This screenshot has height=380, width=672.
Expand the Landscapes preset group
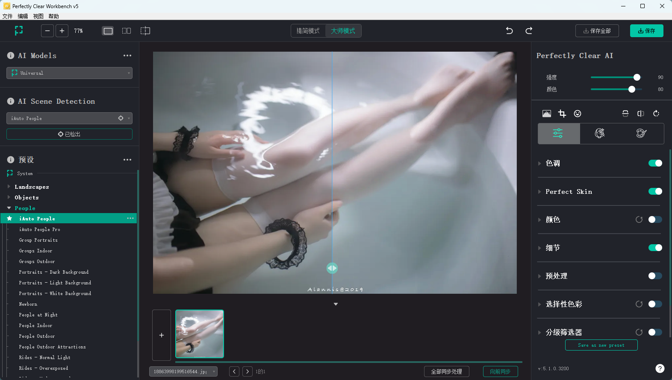pyautogui.click(x=9, y=187)
